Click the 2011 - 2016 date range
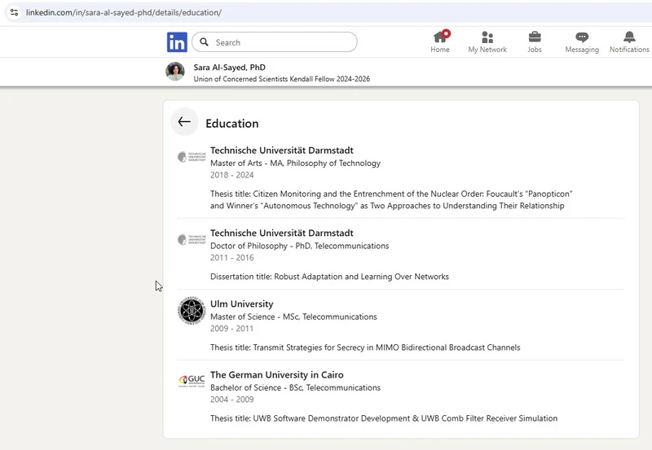 coord(231,257)
